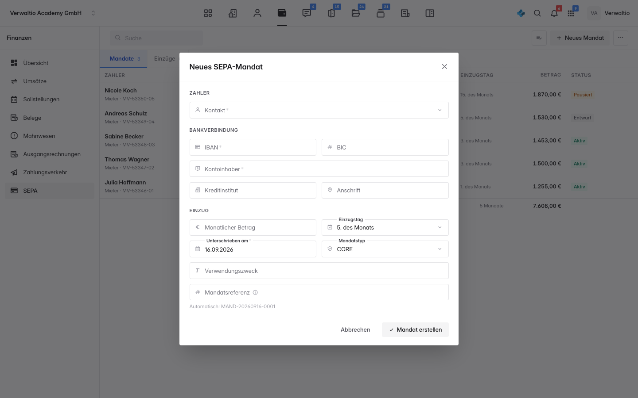
Task: Open Umsätze in the Finanzen sidebar
Action: [50, 81]
